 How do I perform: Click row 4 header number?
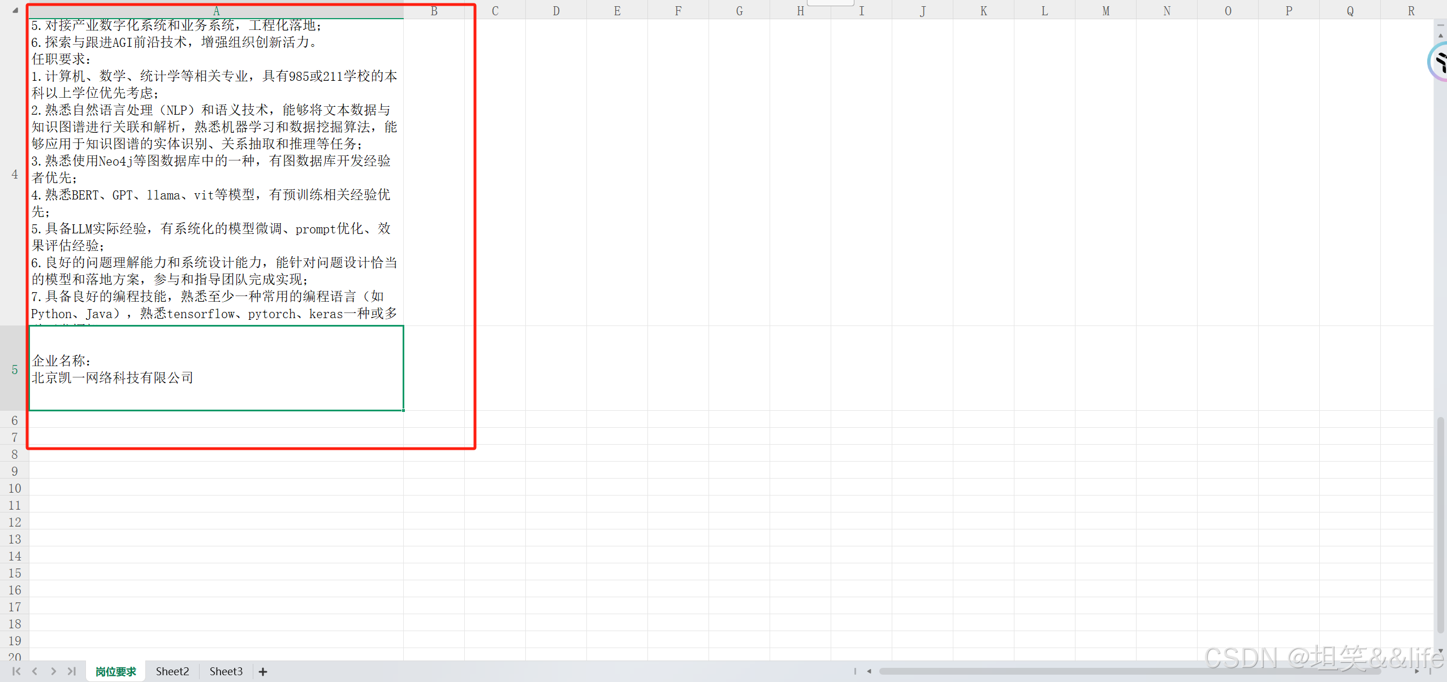15,174
